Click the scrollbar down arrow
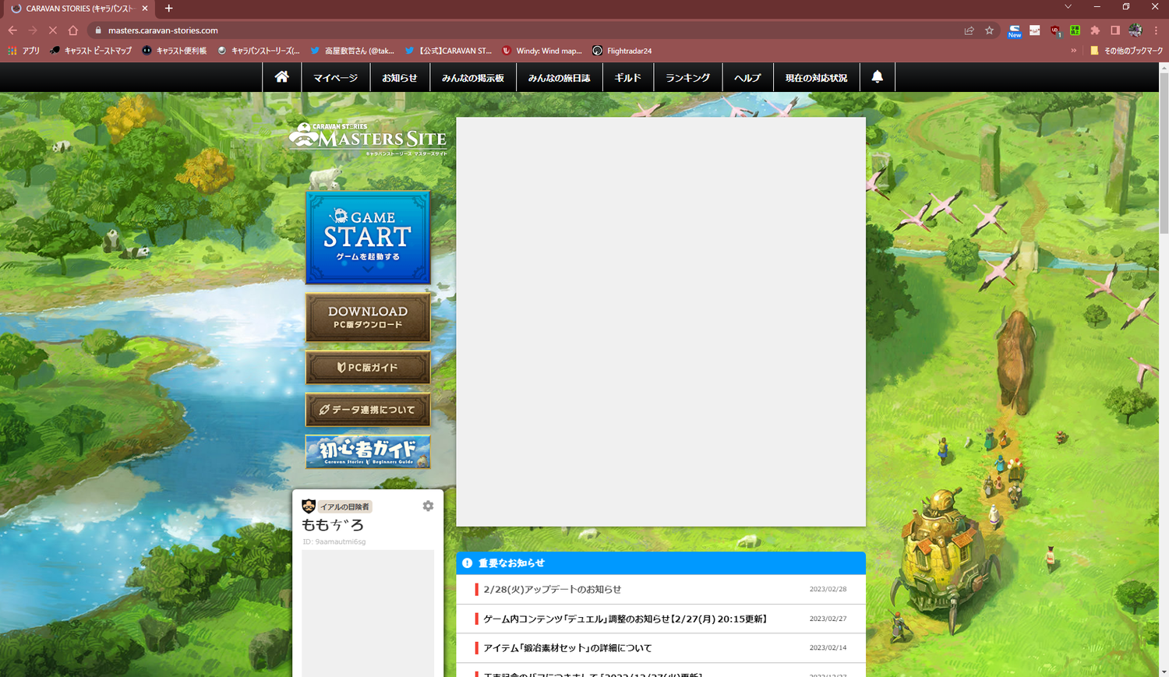This screenshot has width=1169, height=677. click(1164, 672)
